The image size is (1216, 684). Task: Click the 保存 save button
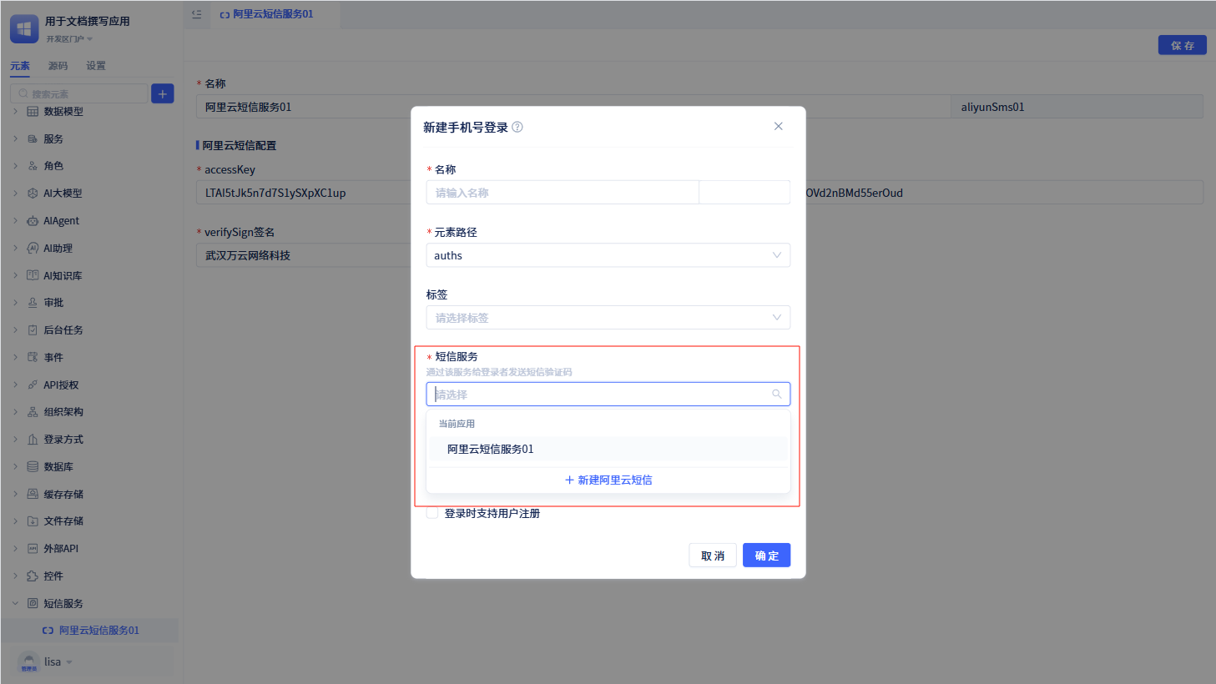coord(1182,45)
